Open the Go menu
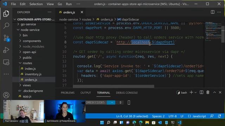The image size is (225, 126). (60, 4)
